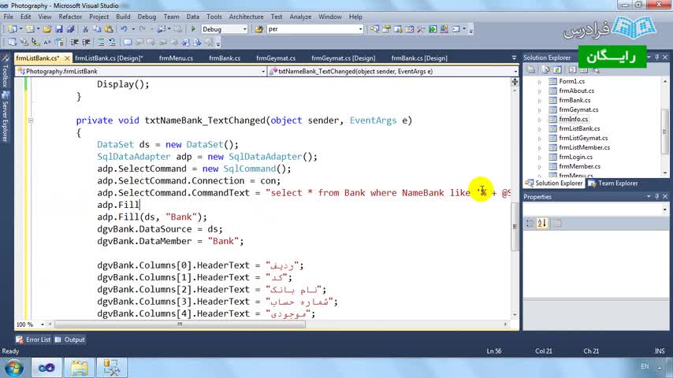Open the Refactor menu
The width and height of the screenshot is (673, 378).
[70, 17]
